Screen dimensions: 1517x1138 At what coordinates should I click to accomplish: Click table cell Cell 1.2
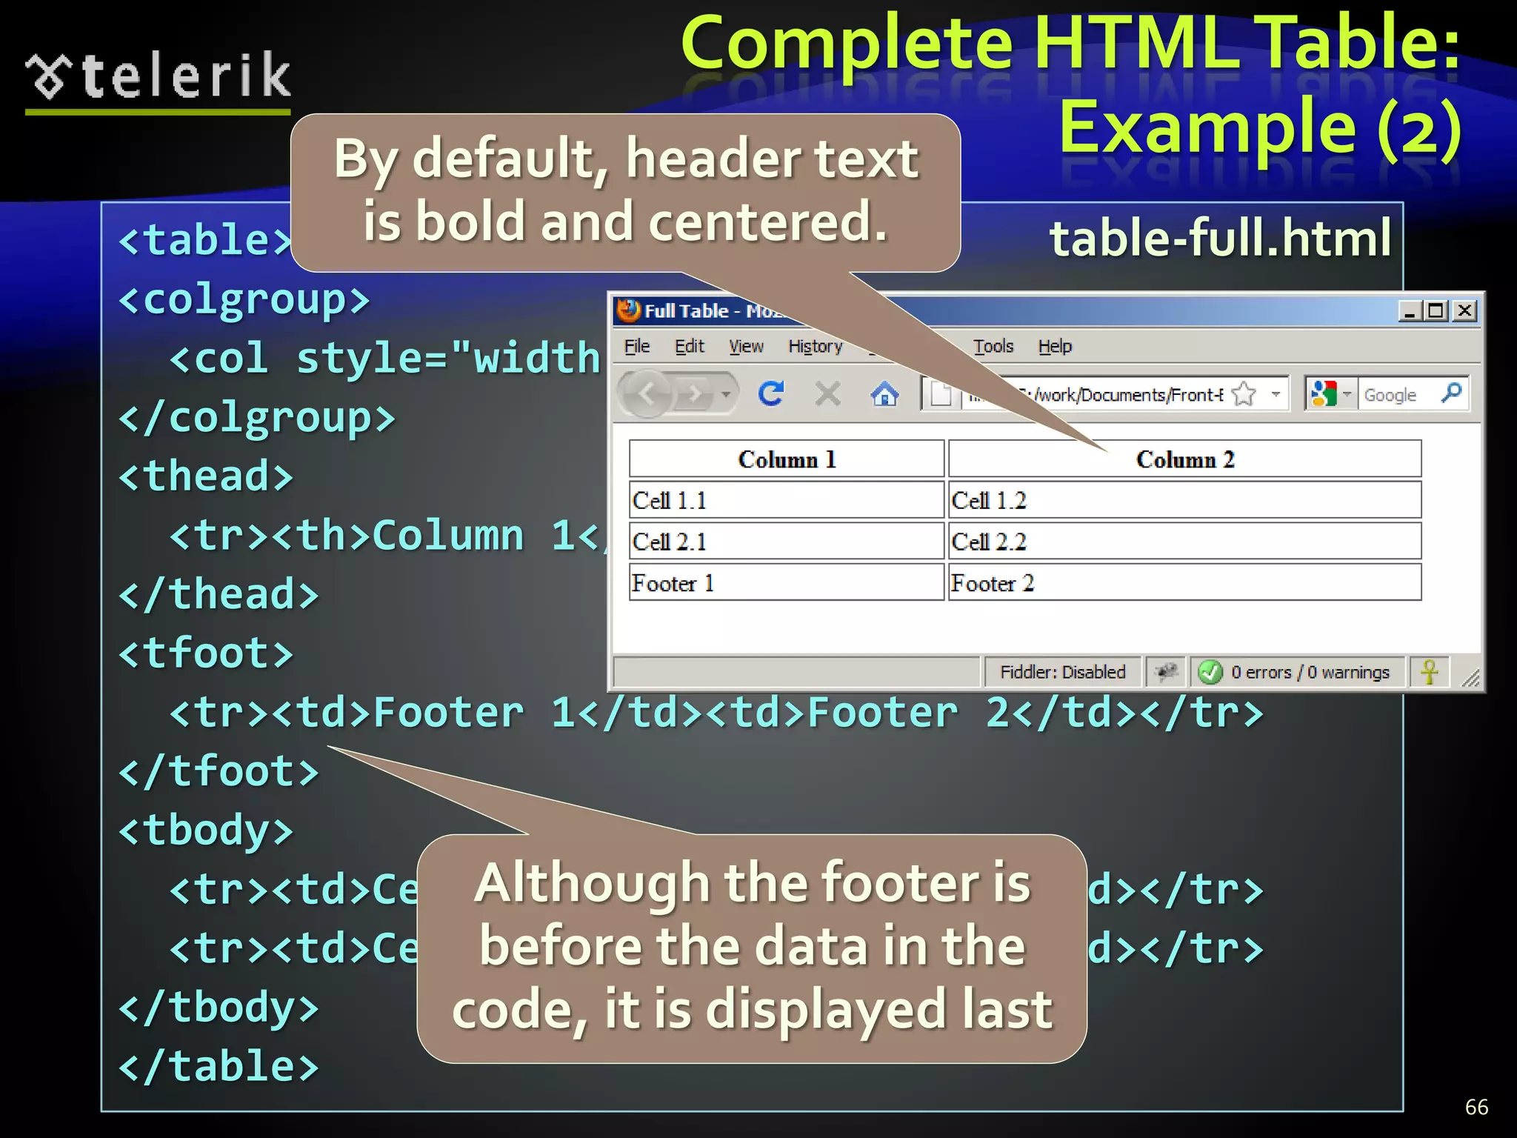click(1184, 500)
